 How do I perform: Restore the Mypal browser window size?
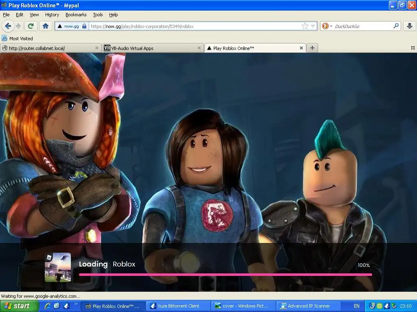[402, 5]
